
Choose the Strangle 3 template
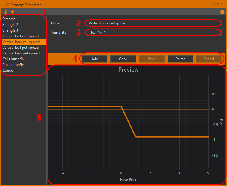[x=10, y=30]
